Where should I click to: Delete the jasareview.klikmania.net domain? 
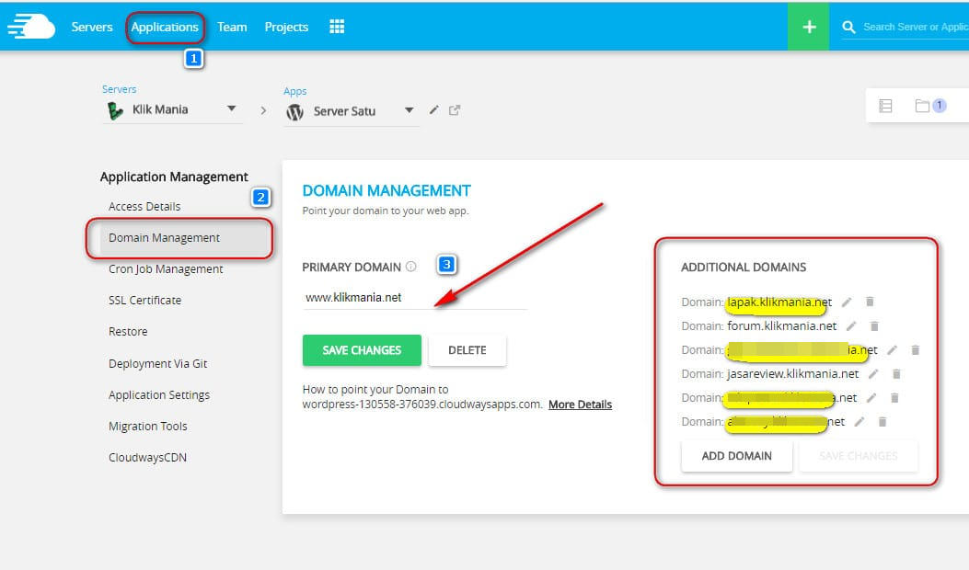coord(896,373)
